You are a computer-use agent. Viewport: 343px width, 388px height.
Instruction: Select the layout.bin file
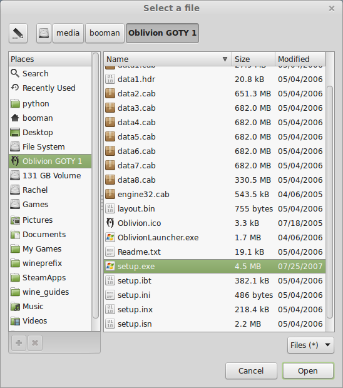click(x=215, y=208)
